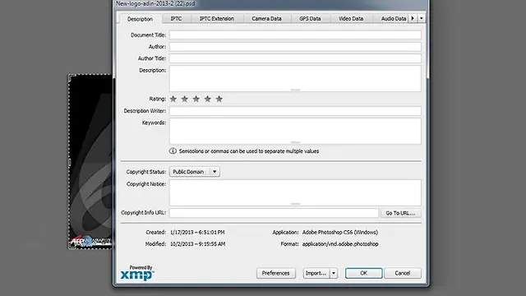Open the tab list dropdown arrow
526x296 pixels.
(422, 18)
